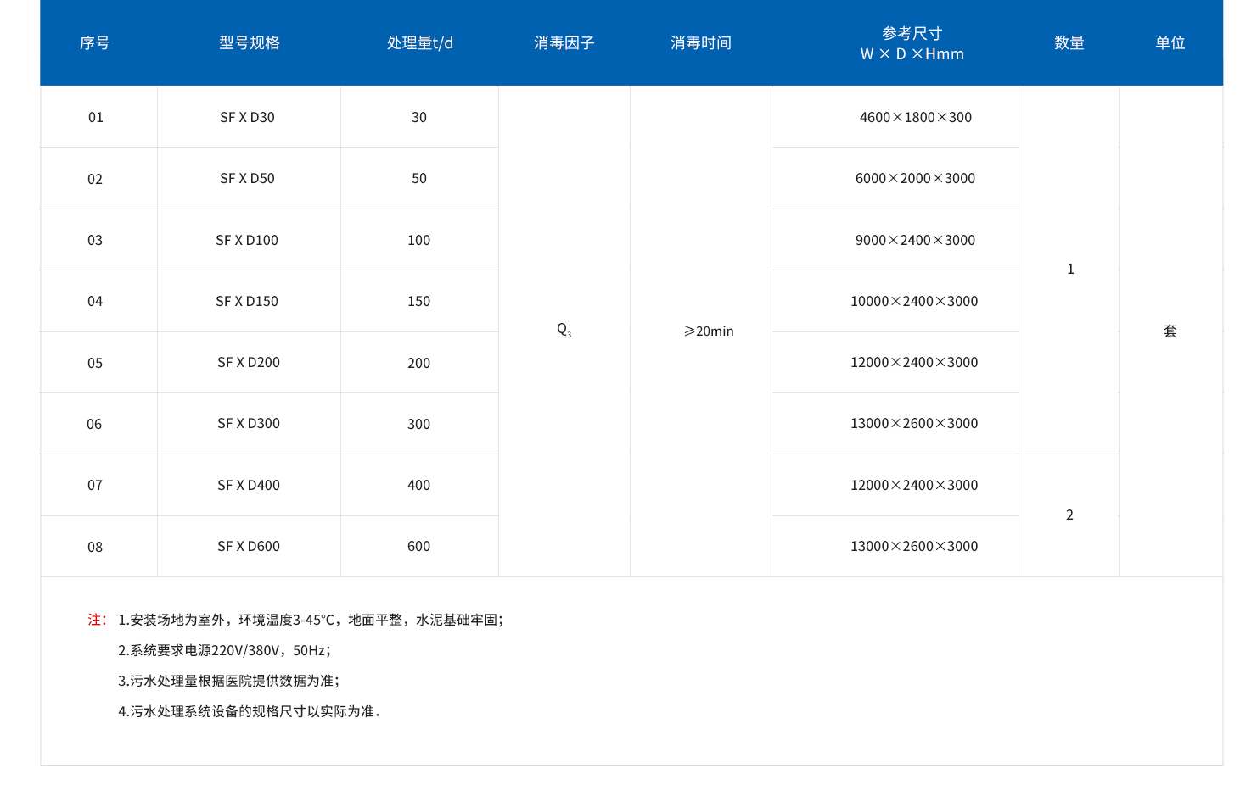This screenshot has width=1257, height=796.
Task: Click the Q₃ disinfection factor cell
Action: pyautogui.click(x=564, y=330)
